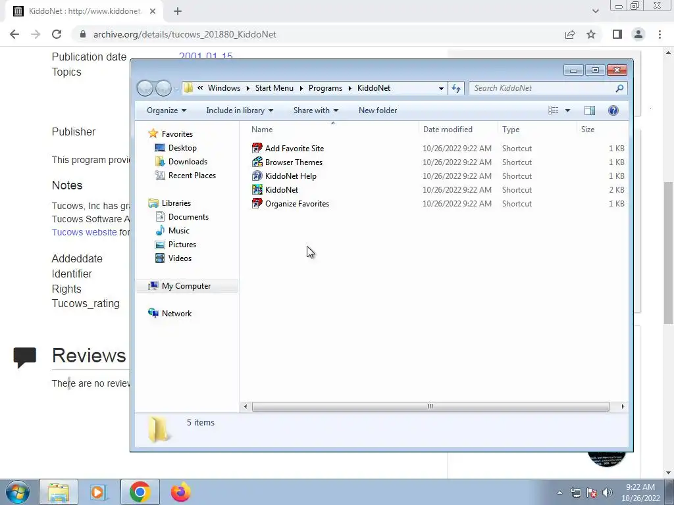
Task: Click Start Menu in the breadcrumb path
Action: (274, 88)
